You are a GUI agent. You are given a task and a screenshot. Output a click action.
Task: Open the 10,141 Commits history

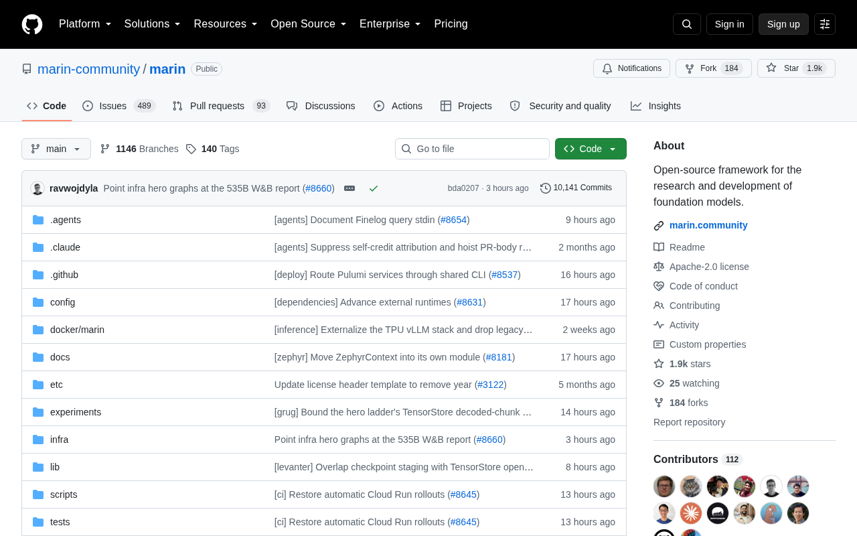(x=576, y=188)
